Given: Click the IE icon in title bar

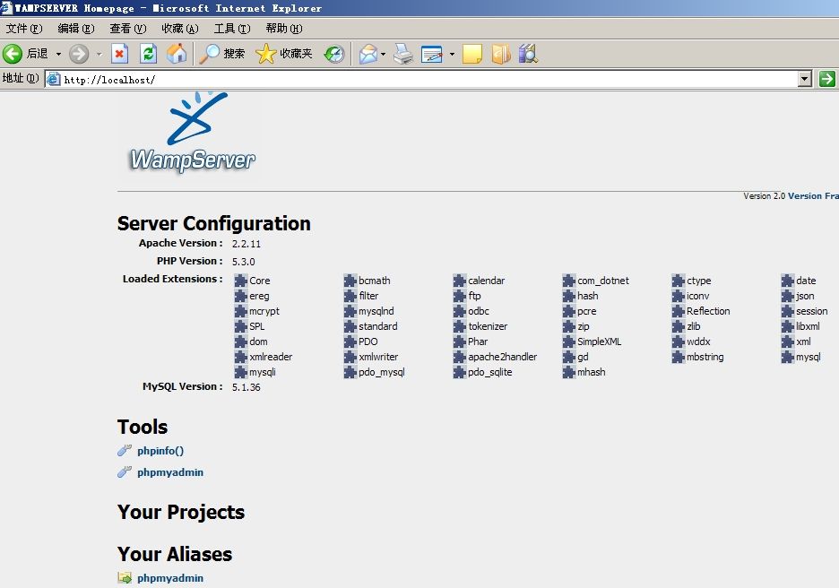Looking at the screenshot, I should (6, 7).
